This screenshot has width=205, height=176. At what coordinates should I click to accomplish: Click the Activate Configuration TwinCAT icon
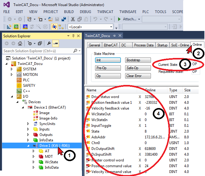click(x=9, y=27)
